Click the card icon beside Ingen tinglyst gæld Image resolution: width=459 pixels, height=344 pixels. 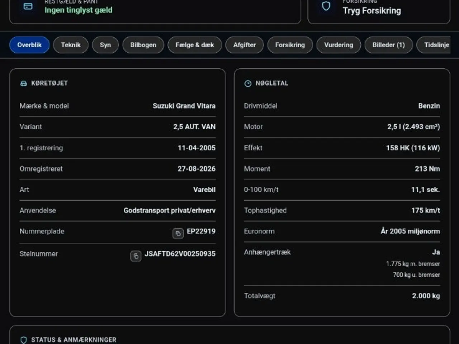28,6
